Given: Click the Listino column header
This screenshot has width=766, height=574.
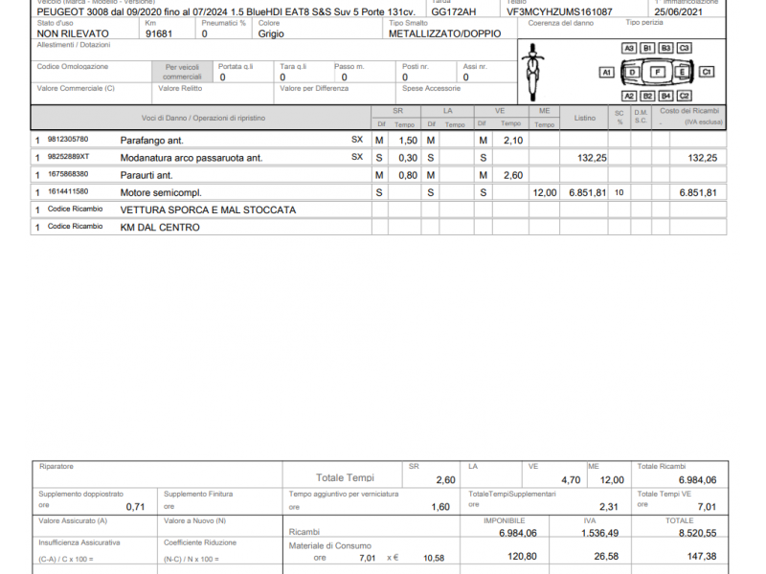Looking at the screenshot, I should click(x=585, y=118).
